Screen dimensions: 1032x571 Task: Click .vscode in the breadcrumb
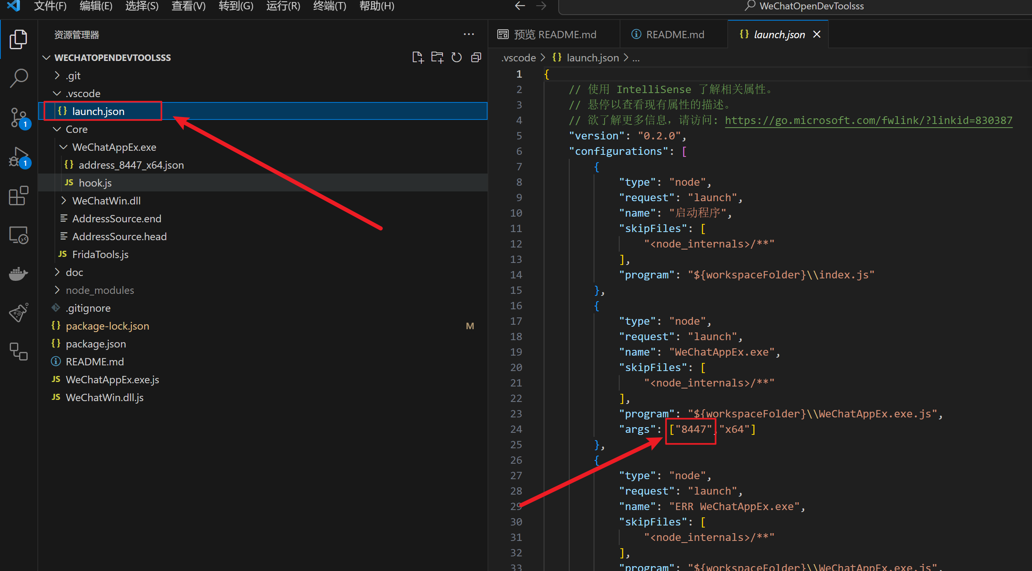pyautogui.click(x=519, y=58)
